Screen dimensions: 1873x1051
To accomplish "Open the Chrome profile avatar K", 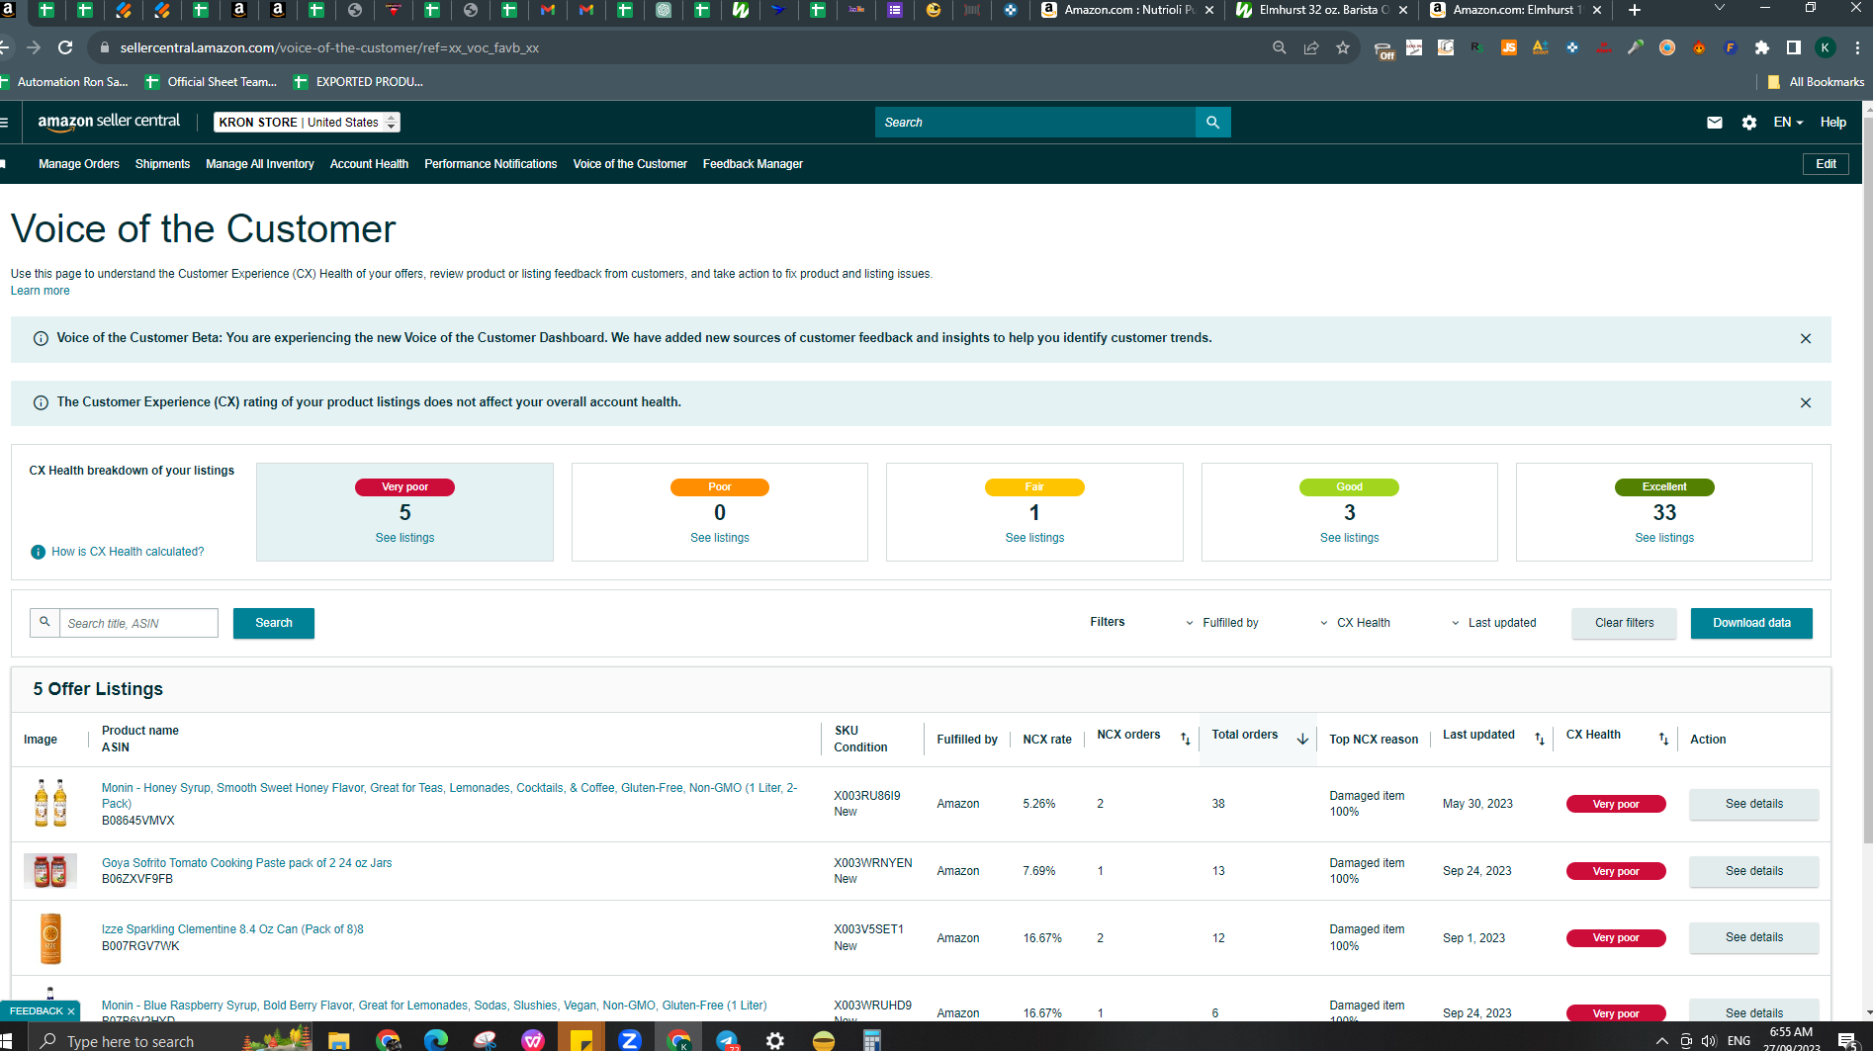I will click(1826, 47).
